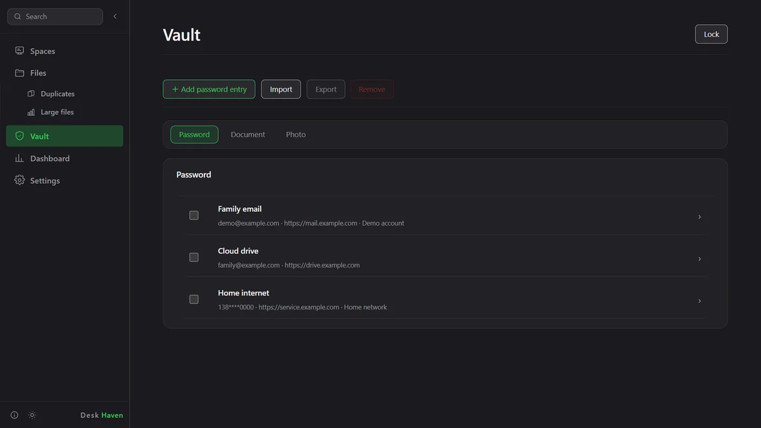Click the Large files chart icon
Image resolution: width=761 pixels, height=428 pixels.
pos(31,112)
